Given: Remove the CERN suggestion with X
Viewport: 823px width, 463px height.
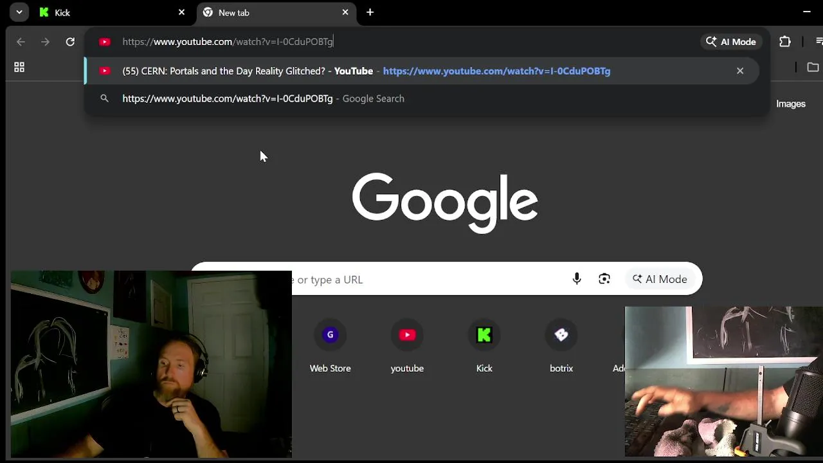Looking at the screenshot, I should pyautogui.click(x=740, y=71).
